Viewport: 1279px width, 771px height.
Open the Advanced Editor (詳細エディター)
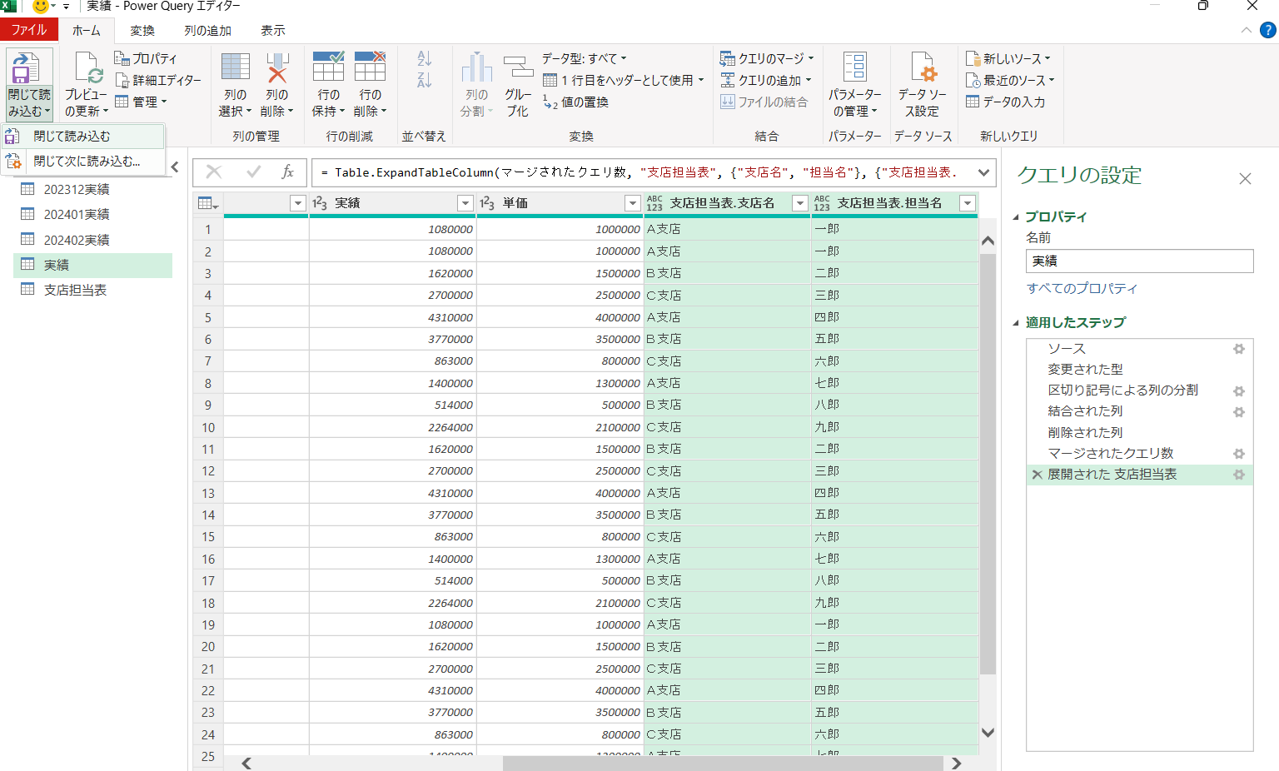pyautogui.click(x=158, y=80)
